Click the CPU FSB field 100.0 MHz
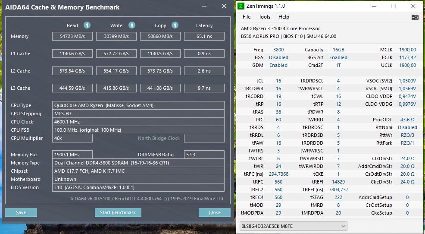The height and width of the screenshot is (234, 425). click(x=138, y=130)
